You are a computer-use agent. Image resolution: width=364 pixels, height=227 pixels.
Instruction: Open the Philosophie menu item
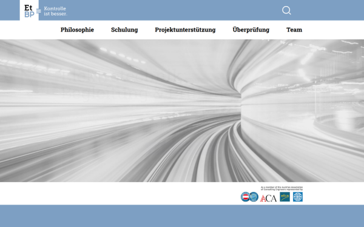[x=77, y=30]
